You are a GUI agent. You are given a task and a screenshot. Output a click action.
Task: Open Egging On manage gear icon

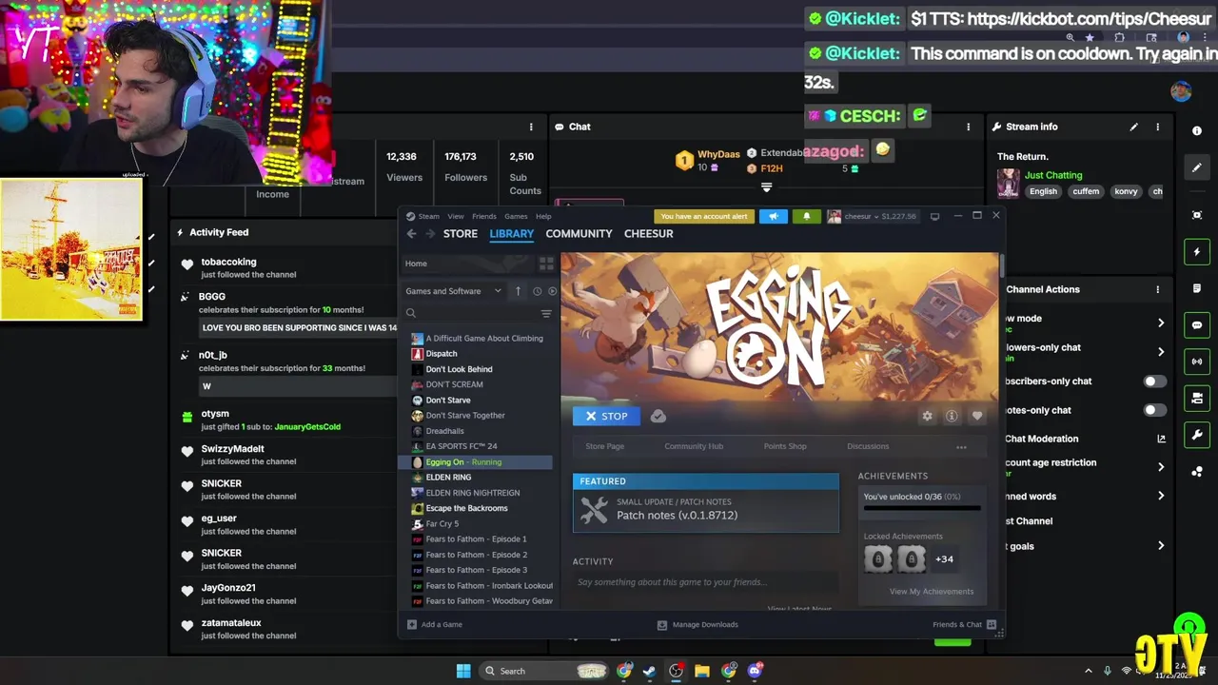[x=927, y=416]
